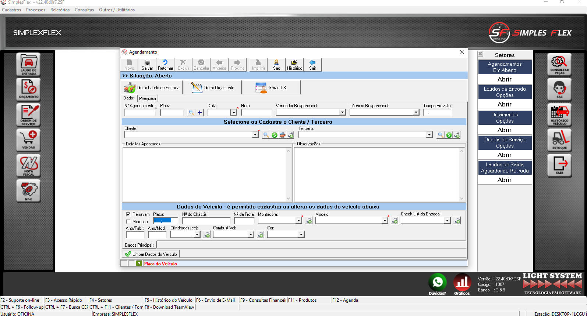The image size is (587, 316).
Task: Click the add icon beside Check-List da Entrada
Action: tap(457, 221)
